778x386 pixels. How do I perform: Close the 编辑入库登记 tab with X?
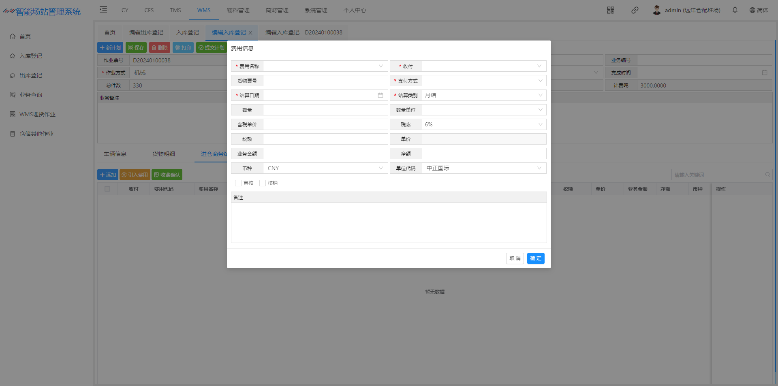pyautogui.click(x=250, y=33)
